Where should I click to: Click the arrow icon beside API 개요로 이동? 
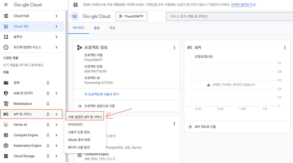pyautogui.click(x=190, y=127)
